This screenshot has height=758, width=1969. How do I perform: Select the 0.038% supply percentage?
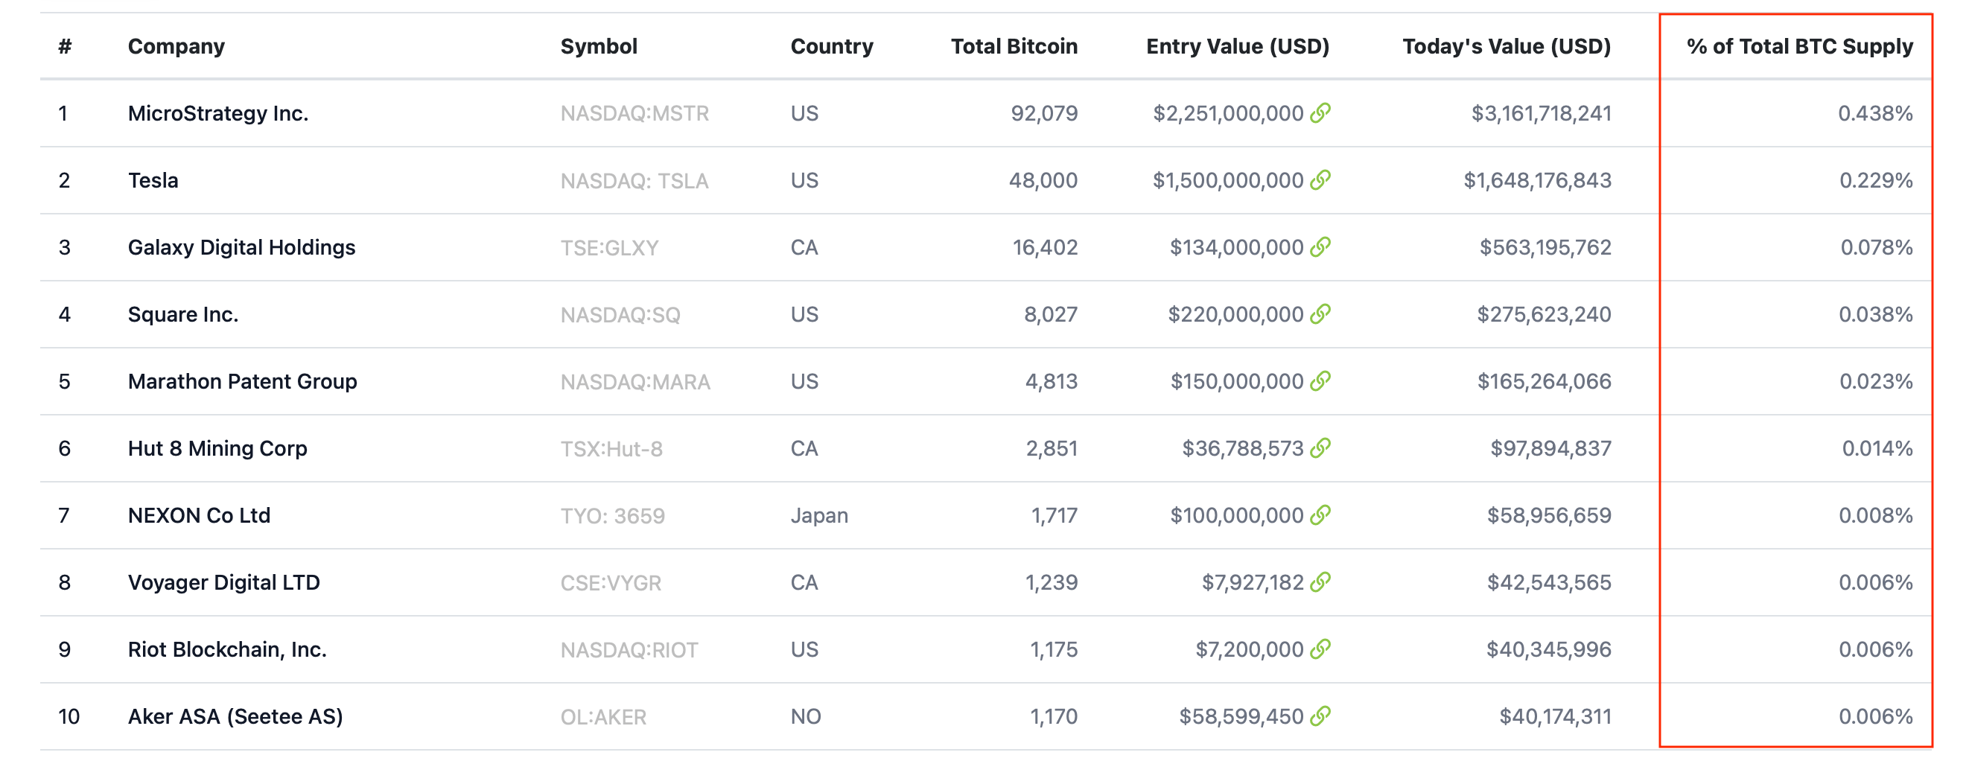1876,315
